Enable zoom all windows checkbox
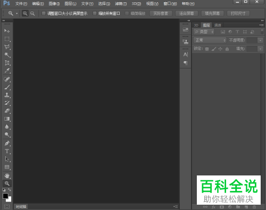This screenshot has width=266, height=210. 95,13
